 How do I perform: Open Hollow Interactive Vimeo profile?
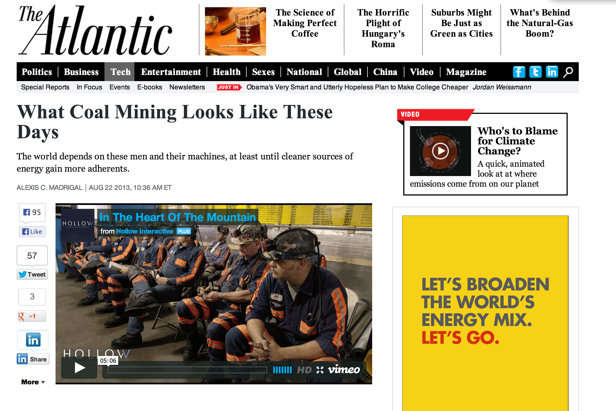pos(144,231)
